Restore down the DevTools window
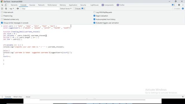 click(x=175, y=1)
